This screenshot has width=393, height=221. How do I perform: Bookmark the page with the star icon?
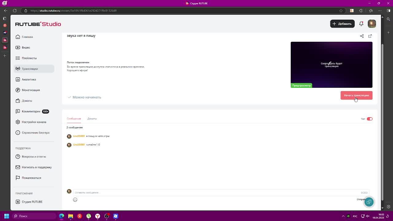(x=341, y=10)
